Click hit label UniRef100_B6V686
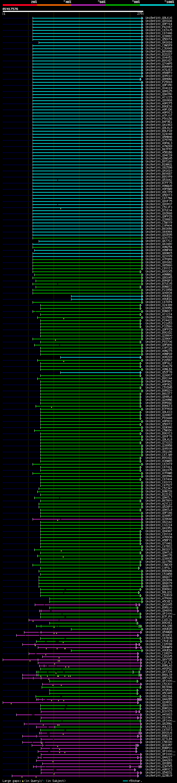Image resolution: width=177 pixels, height=783 pixels. click(159, 51)
